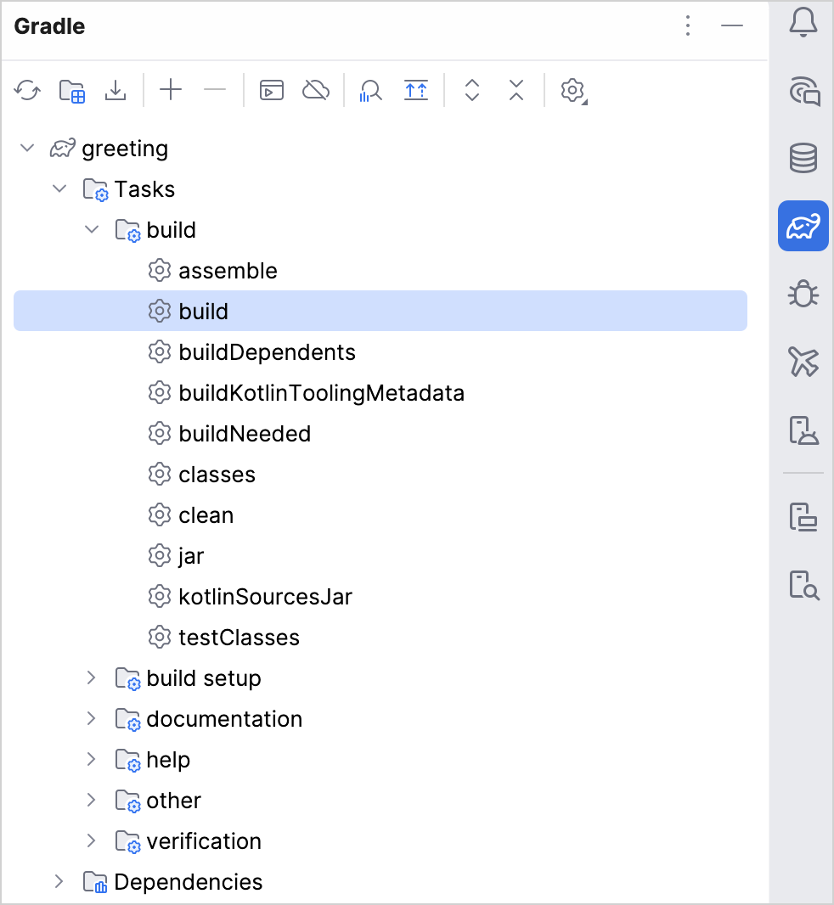Screen dimensions: 834x905
Task: Click the Link Gradle Project folder icon
Action: pyautogui.click(x=72, y=91)
